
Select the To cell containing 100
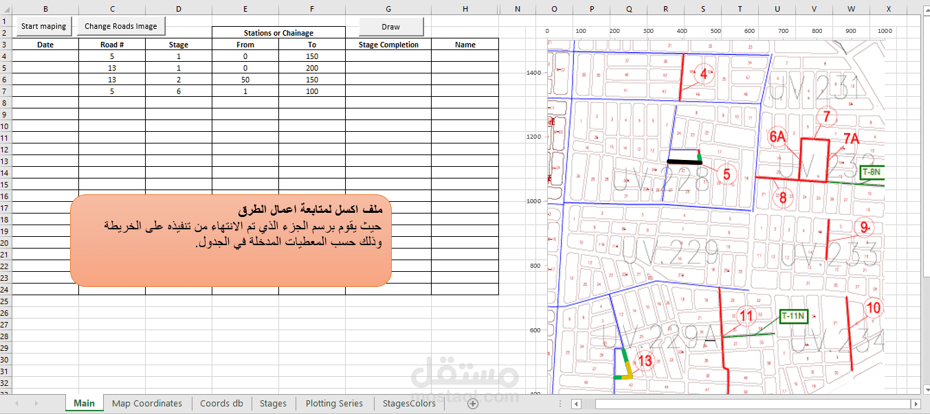point(312,91)
